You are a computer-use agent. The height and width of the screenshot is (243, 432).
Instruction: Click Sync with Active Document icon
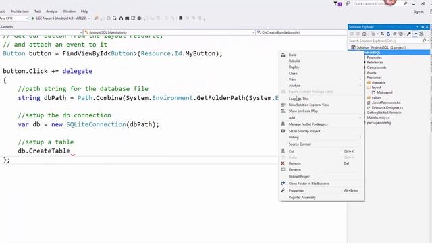click(382, 34)
